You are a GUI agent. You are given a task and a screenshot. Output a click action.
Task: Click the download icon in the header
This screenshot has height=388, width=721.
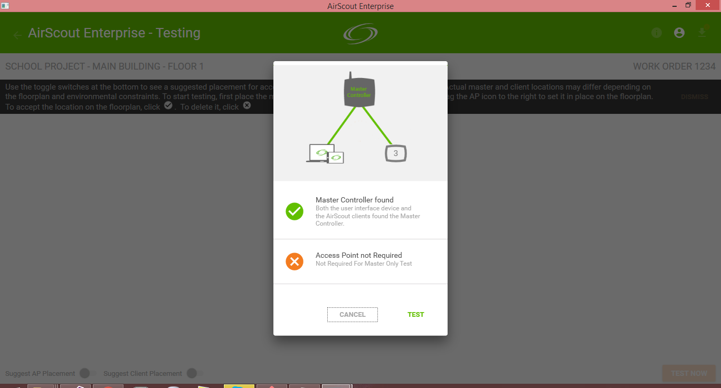pos(702,33)
